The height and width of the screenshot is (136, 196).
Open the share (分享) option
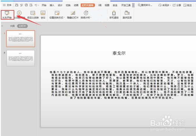pos(177,5)
